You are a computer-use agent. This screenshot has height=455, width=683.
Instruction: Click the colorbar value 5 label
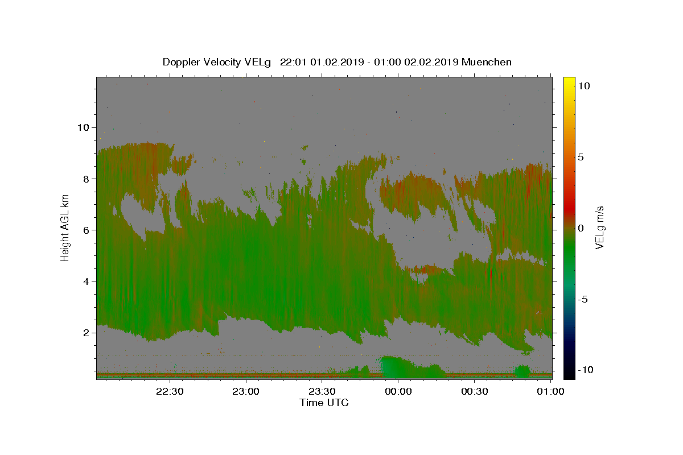581,157
